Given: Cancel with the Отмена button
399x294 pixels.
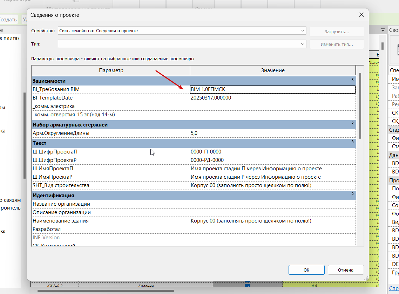Looking at the screenshot, I should 346,270.
